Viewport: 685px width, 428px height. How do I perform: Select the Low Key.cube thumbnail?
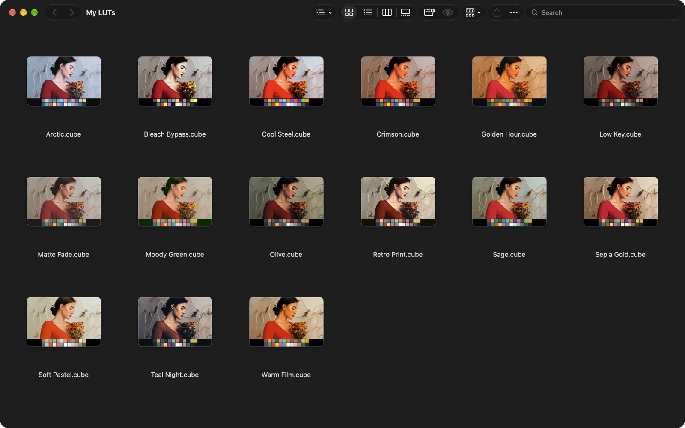click(620, 81)
